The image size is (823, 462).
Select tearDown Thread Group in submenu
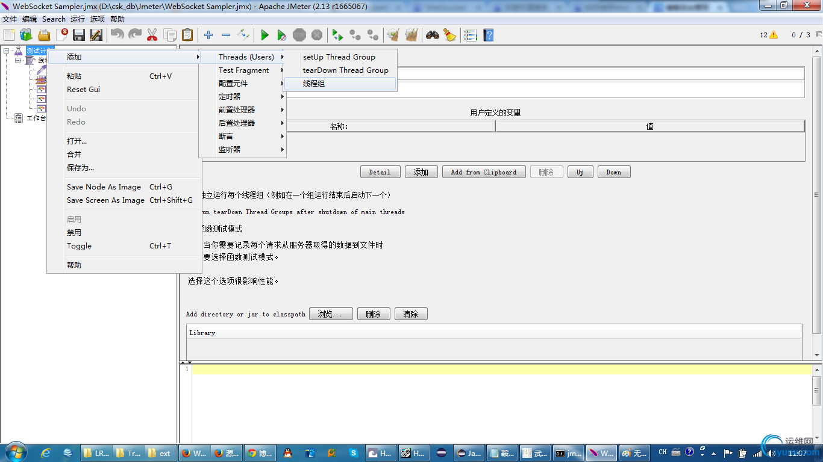tap(340, 70)
